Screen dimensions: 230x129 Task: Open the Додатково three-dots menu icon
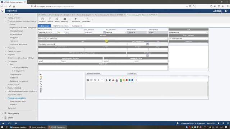click(87, 19)
